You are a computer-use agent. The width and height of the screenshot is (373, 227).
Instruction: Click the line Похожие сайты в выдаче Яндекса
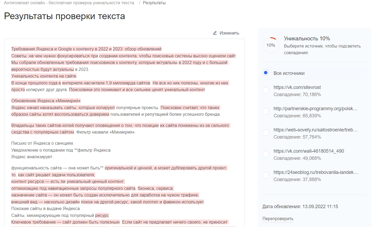pyautogui.click(x=45, y=209)
